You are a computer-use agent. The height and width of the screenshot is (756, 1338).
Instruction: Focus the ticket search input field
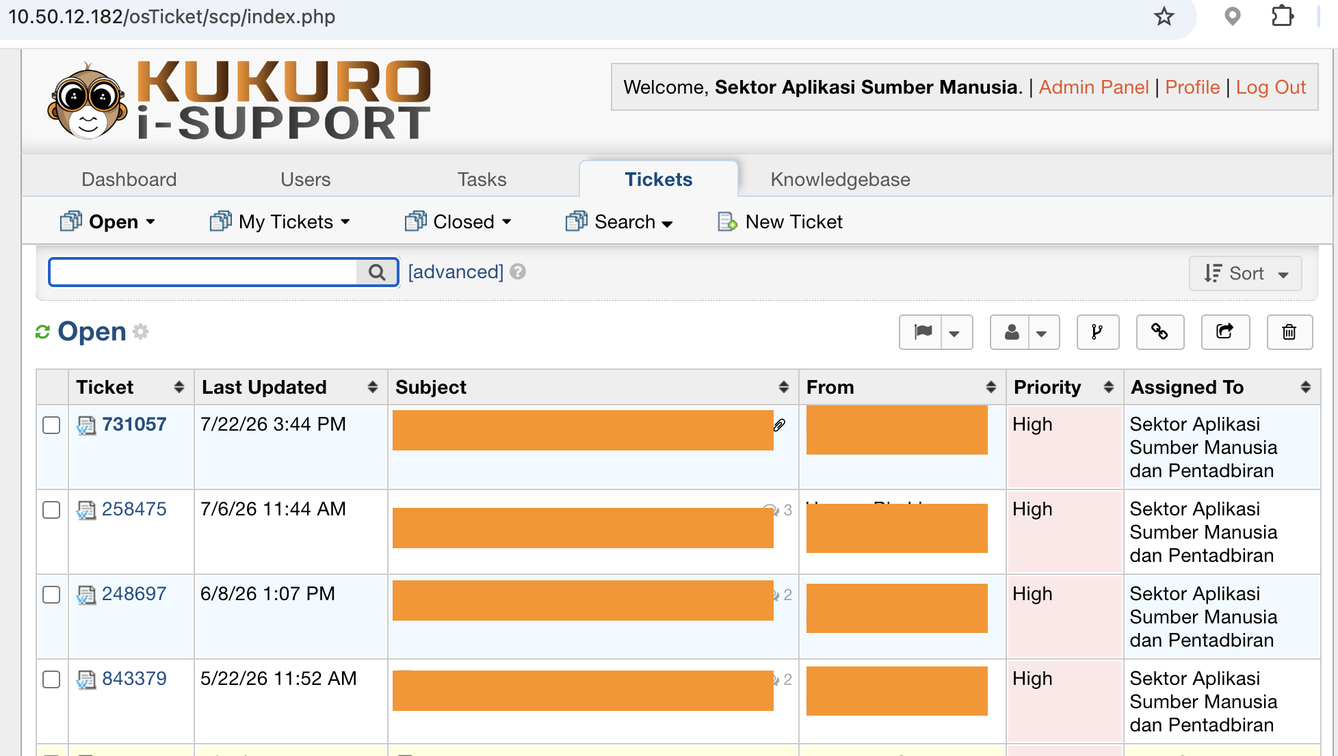click(204, 272)
